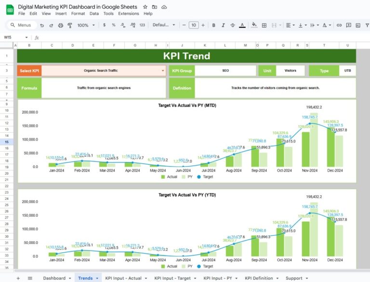Select the MTD chart title

click(x=187, y=105)
